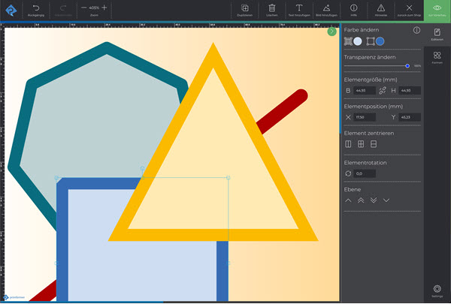Image resolution: width=451 pixels, height=304 pixels.
Task: Click the Printformer logo in the top-left corner
Action: coord(11,11)
